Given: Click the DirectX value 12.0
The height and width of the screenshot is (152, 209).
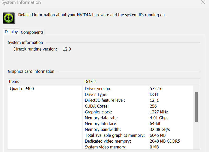Looking at the screenshot, I should pyautogui.click(x=67, y=49).
